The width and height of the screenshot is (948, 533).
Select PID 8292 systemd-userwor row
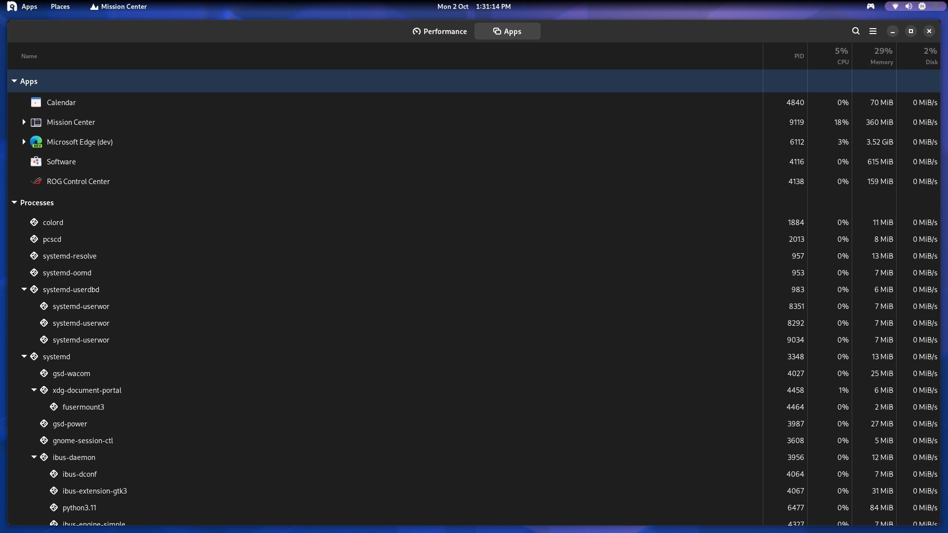(474, 323)
